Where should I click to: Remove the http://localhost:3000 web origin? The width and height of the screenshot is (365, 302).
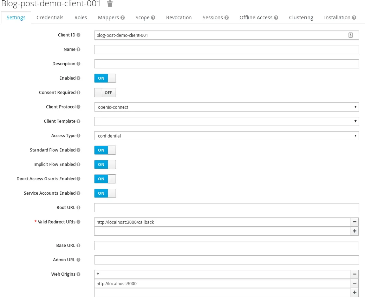pyautogui.click(x=354, y=283)
